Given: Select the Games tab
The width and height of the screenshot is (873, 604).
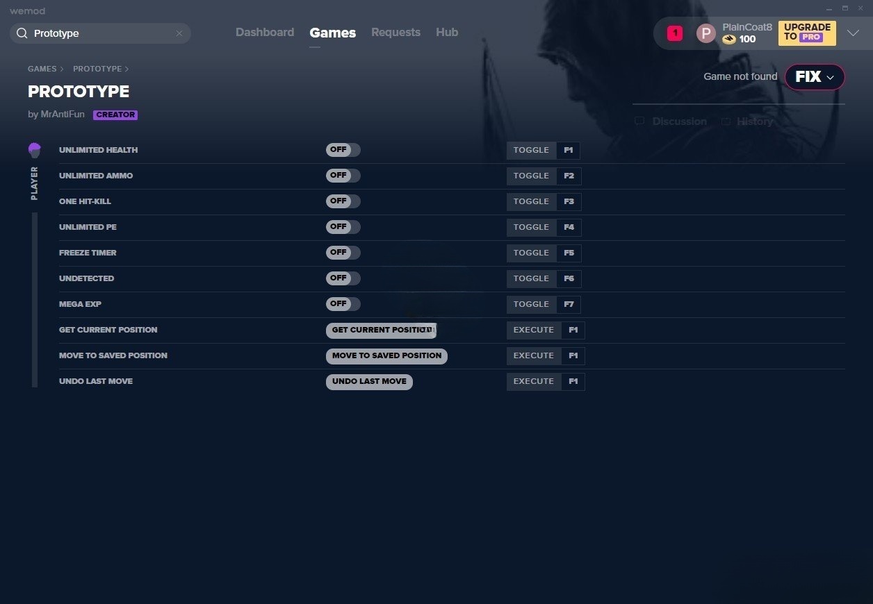Looking at the screenshot, I should 333,33.
